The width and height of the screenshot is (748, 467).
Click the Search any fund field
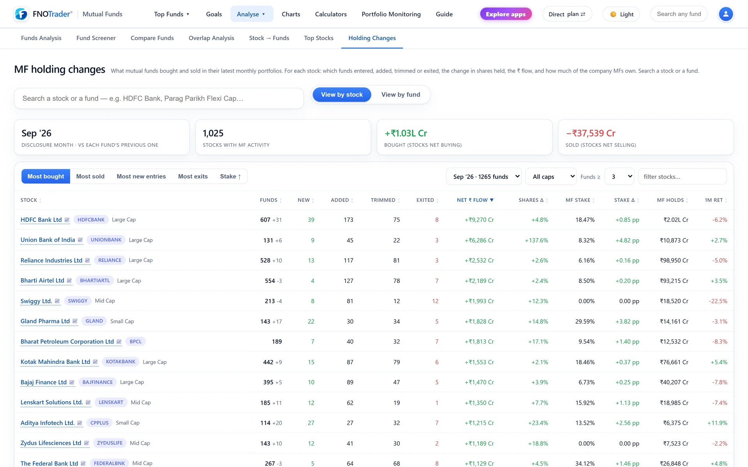pyautogui.click(x=679, y=14)
